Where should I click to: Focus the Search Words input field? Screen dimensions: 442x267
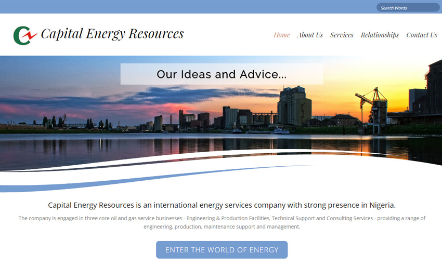pyautogui.click(x=407, y=8)
